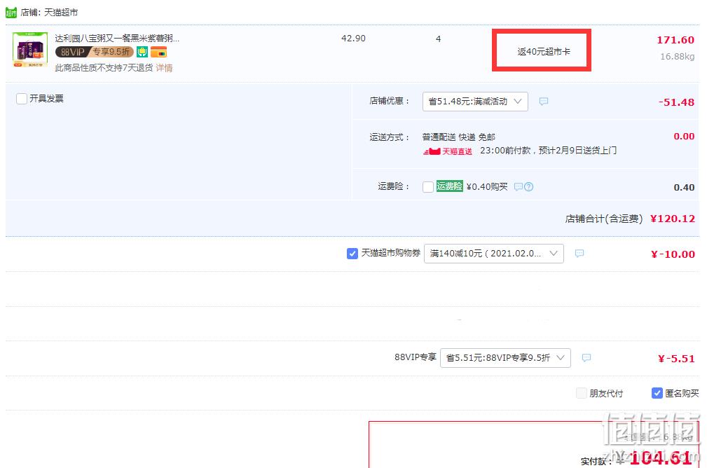
Task: Click the comment icon beside ¥0.40购买
Action: click(519, 186)
